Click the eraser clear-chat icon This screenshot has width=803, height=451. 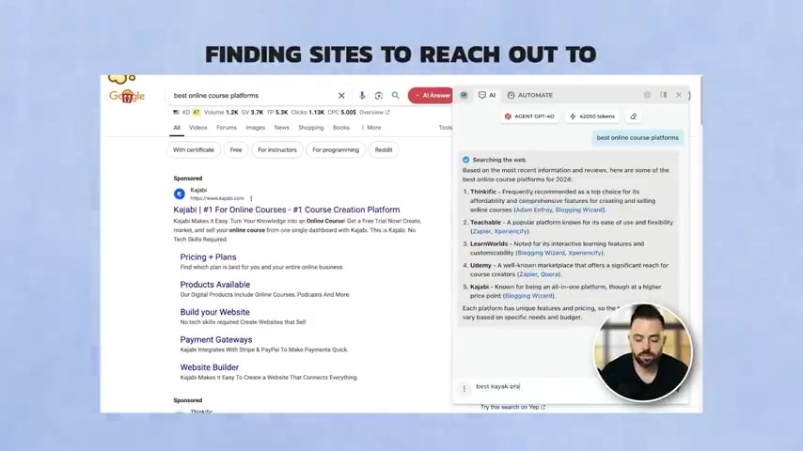pos(634,117)
